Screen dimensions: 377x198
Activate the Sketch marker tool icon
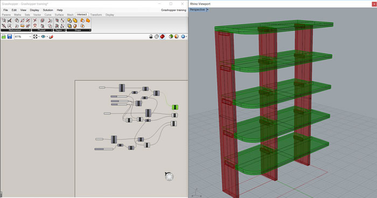(x=51, y=37)
